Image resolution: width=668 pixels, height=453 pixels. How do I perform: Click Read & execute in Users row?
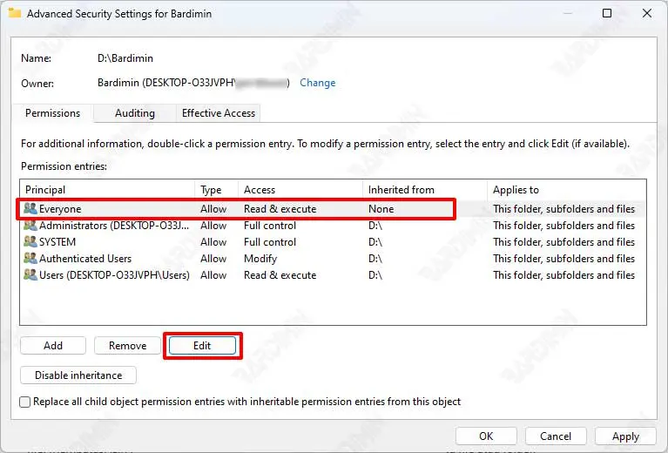[x=280, y=275]
